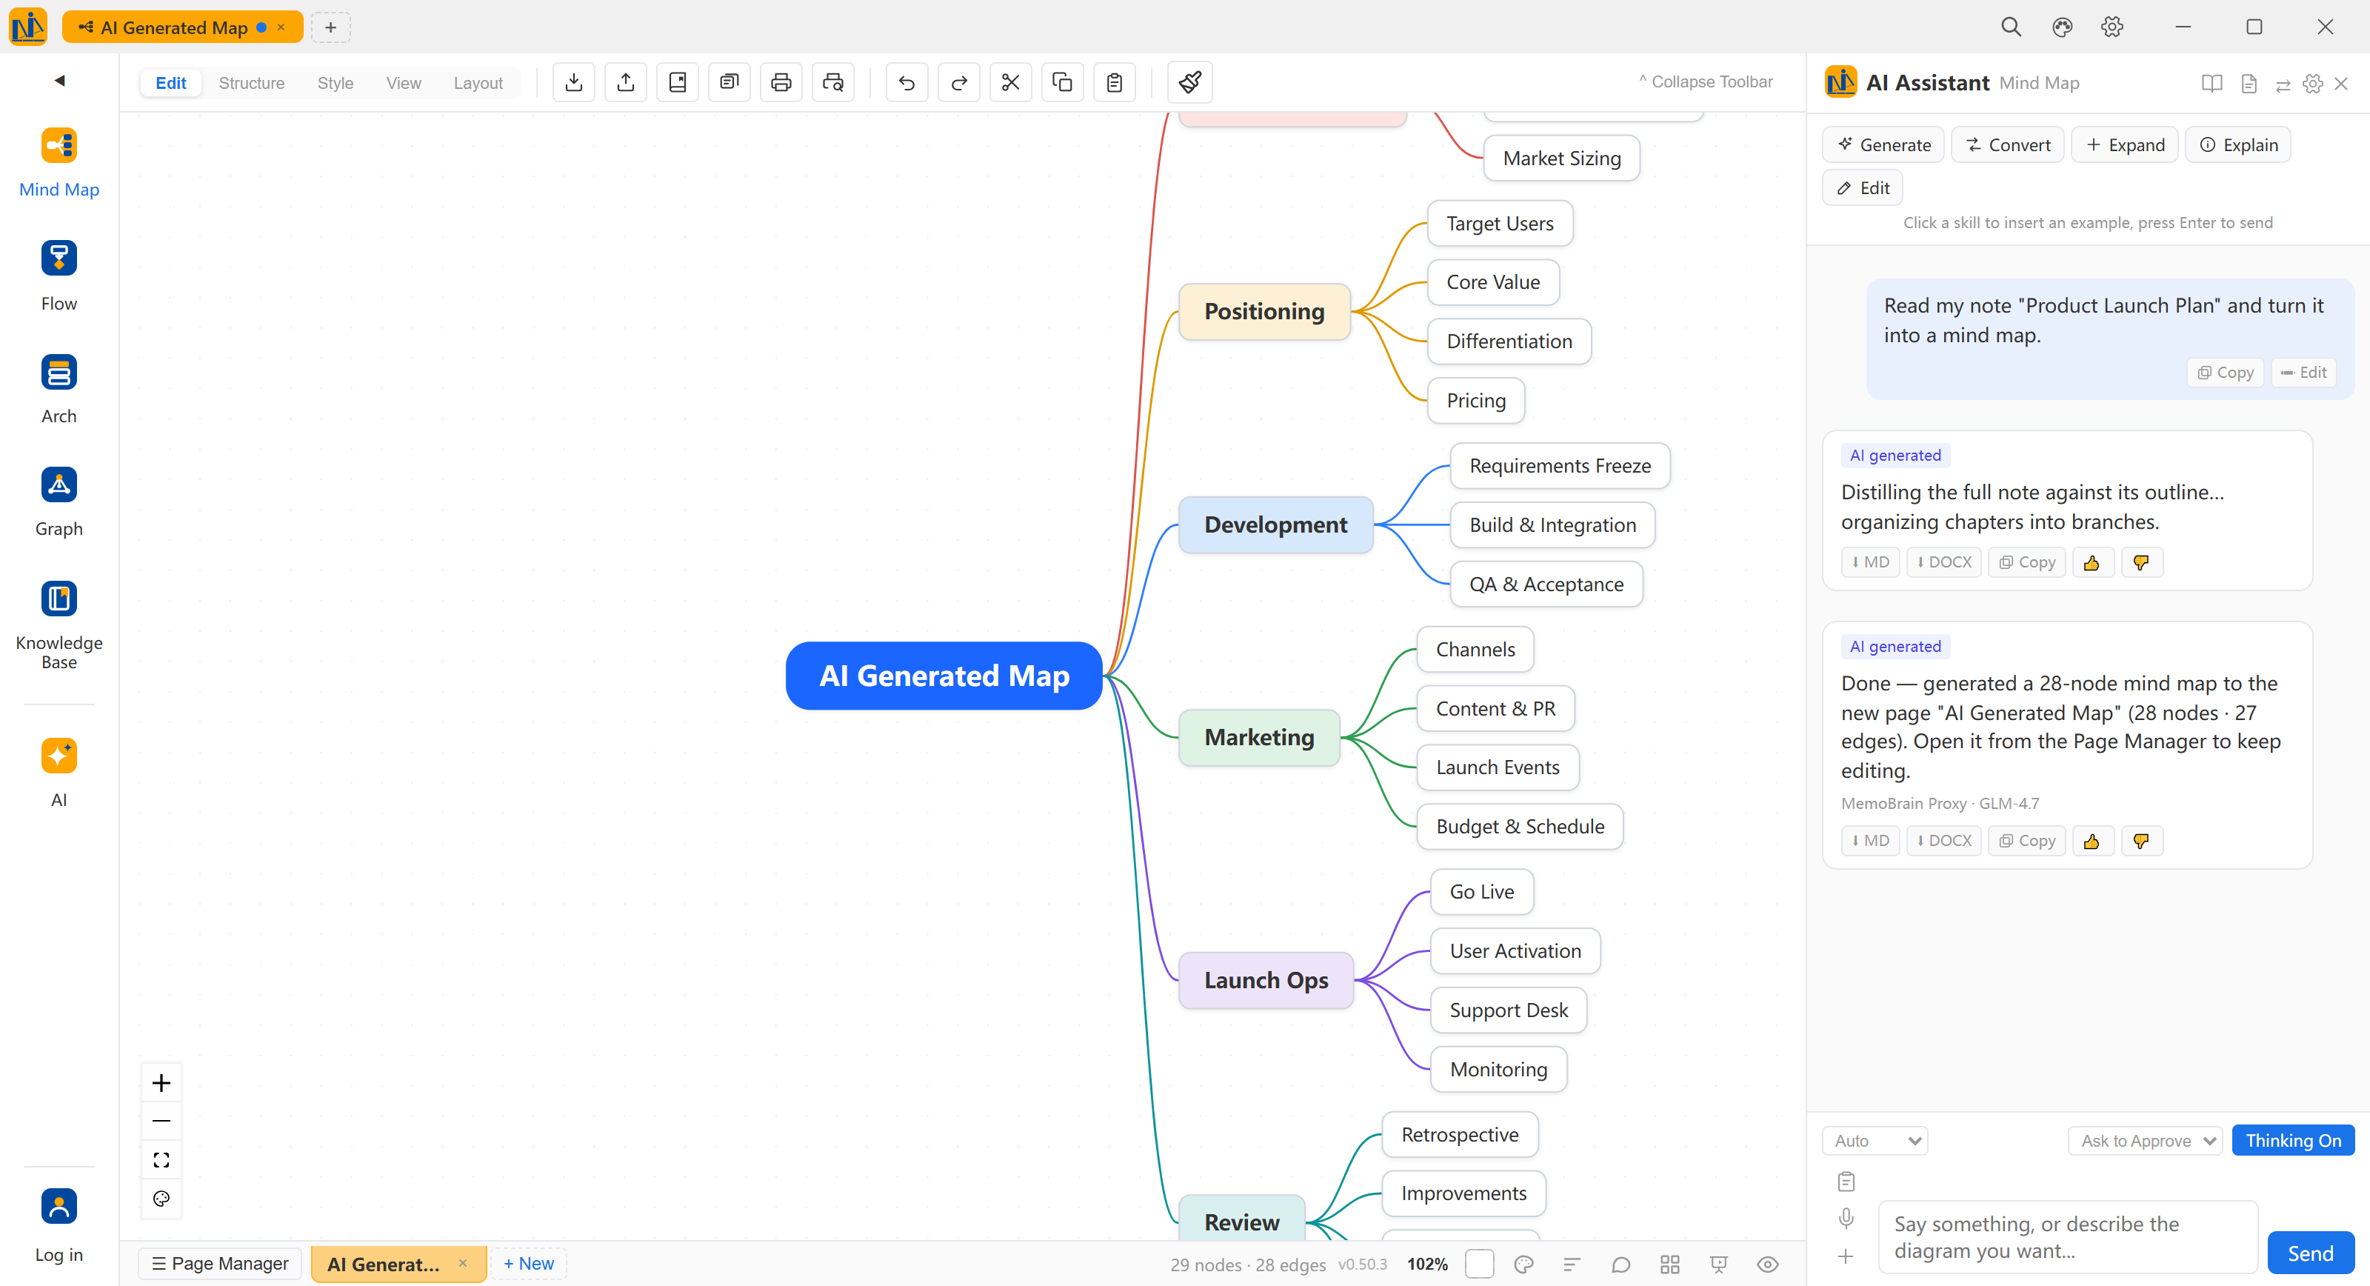Open the Ask to Approve dropdown
Screen dimensions: 2370x1286
tap(2146, 1141)
